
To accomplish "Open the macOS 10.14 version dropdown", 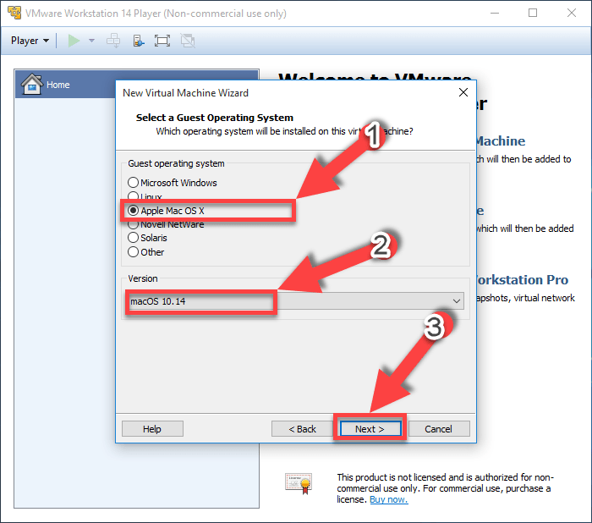I will [x=457, y=301].
